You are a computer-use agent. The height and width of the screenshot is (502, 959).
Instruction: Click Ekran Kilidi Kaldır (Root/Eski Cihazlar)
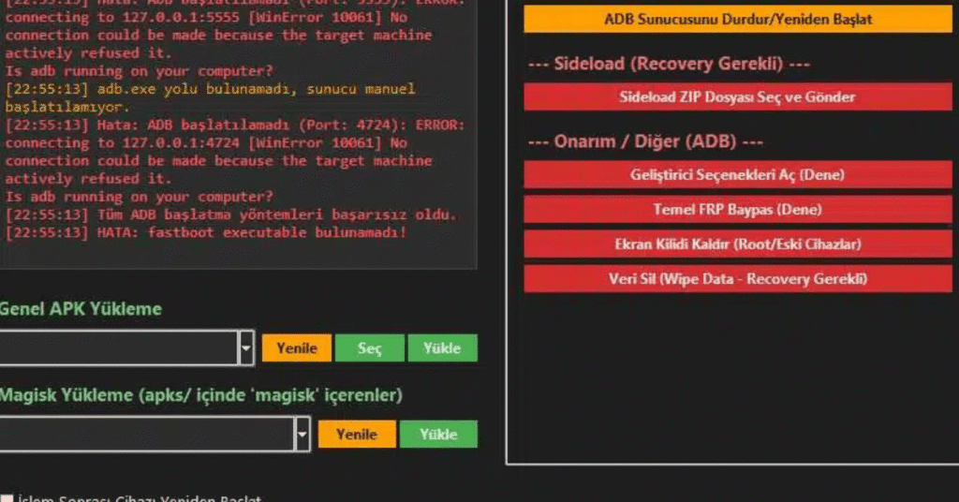pos(738,244)
